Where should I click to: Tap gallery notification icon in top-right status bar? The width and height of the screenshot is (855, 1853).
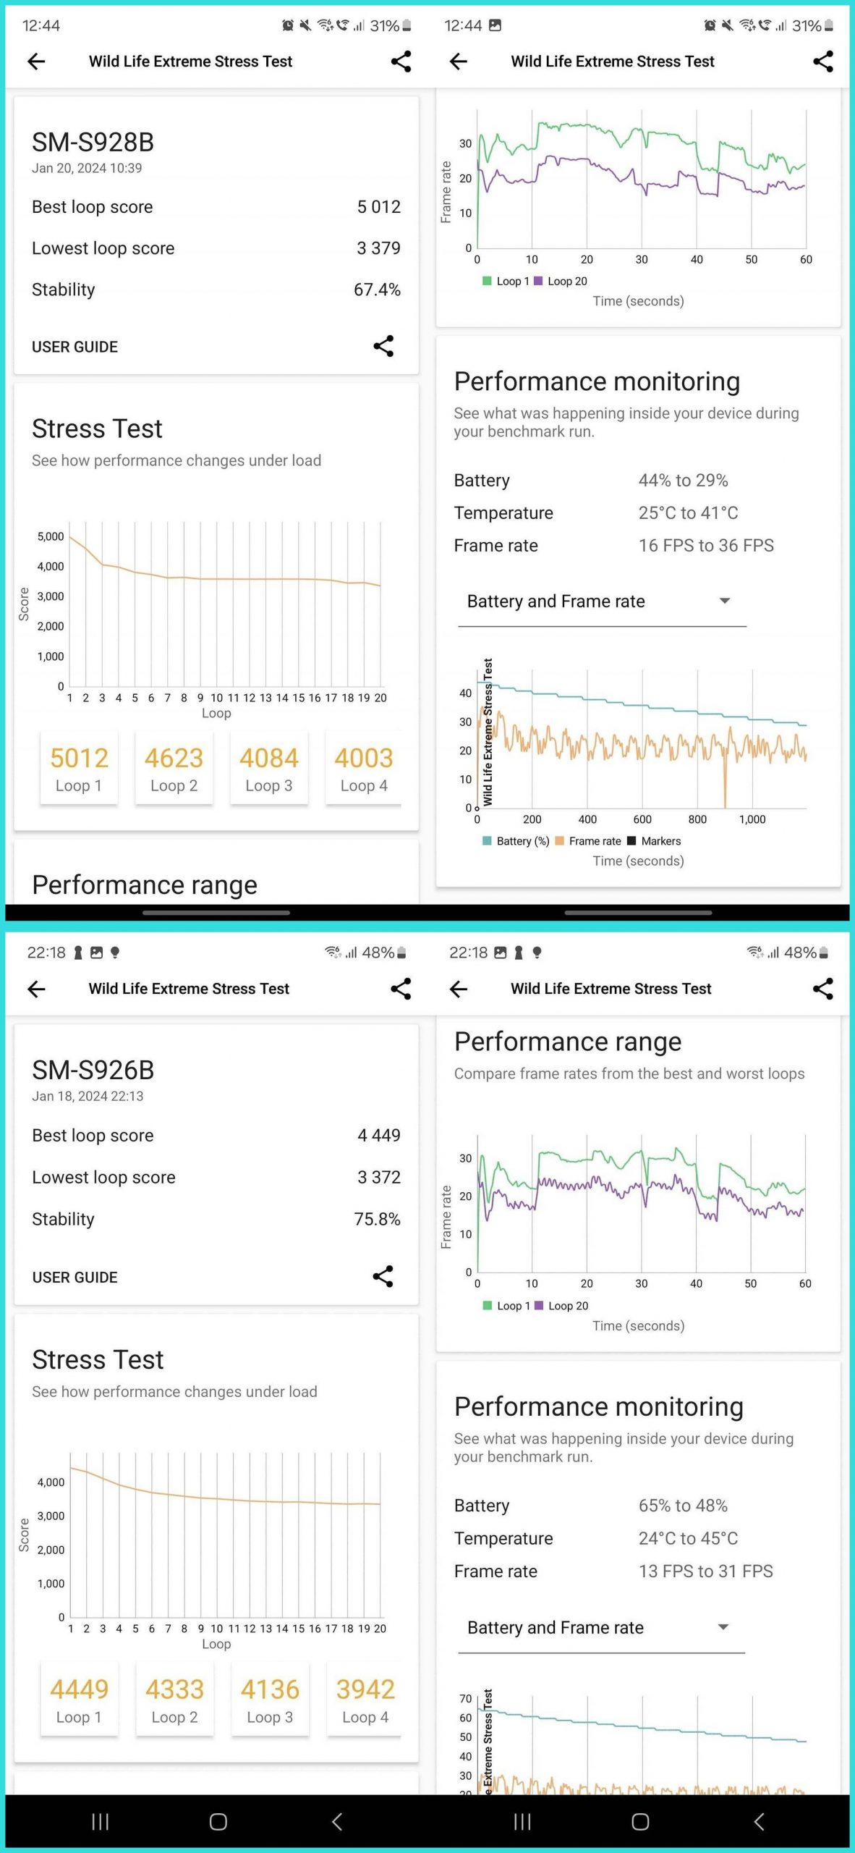click(x=495, y=25)
